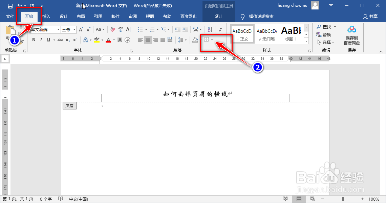
Task: Open borders dropdown arrow
Action: pyautogui.click(x=212, y=40)
